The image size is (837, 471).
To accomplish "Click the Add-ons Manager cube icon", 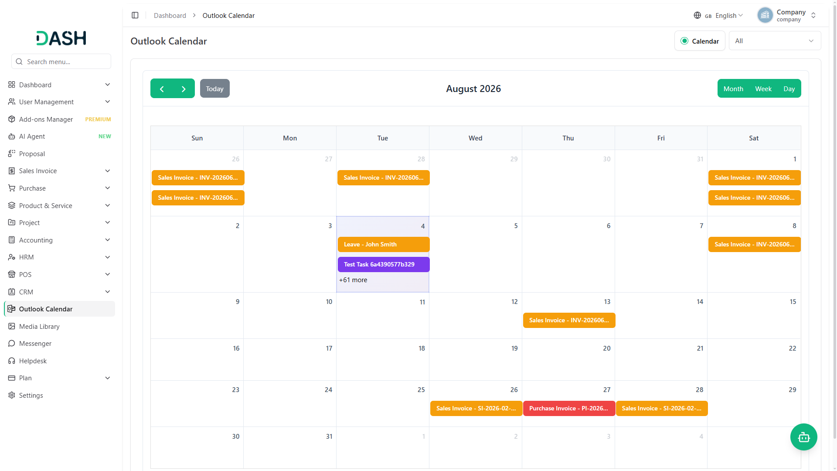I will [x=12, y=119].
